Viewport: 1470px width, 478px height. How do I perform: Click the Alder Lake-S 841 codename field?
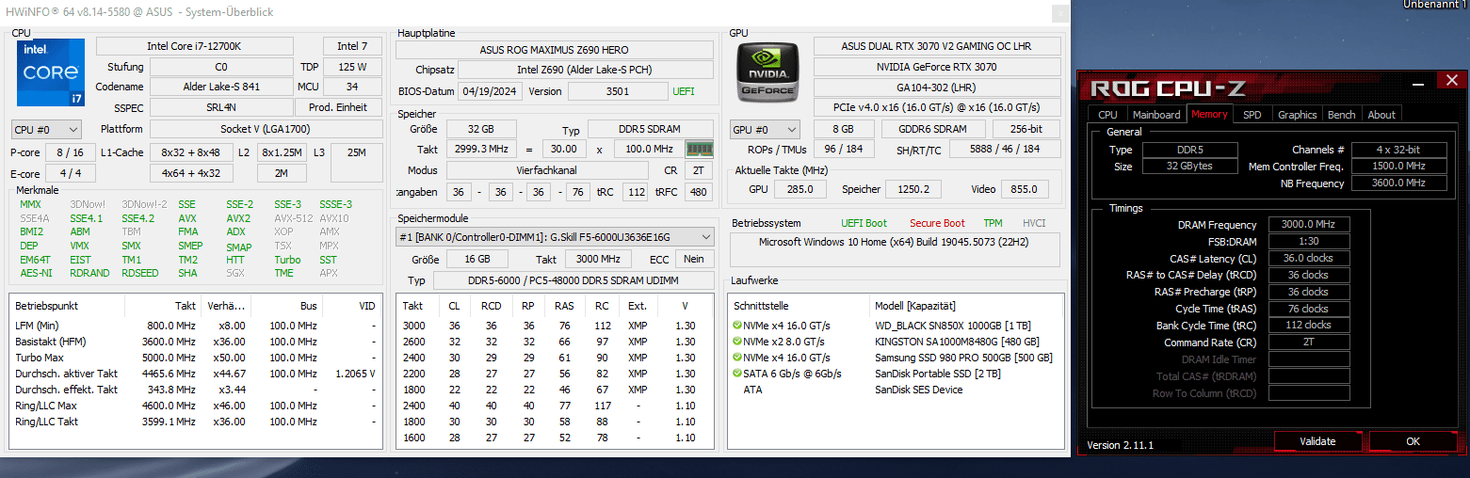coord(220,87)
